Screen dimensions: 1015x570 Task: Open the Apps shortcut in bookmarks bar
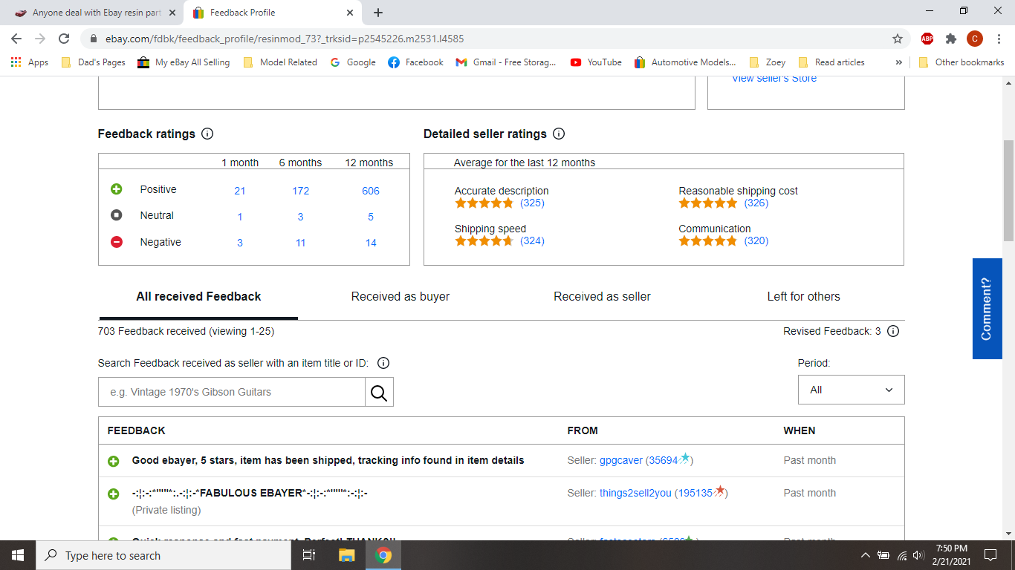30,62
